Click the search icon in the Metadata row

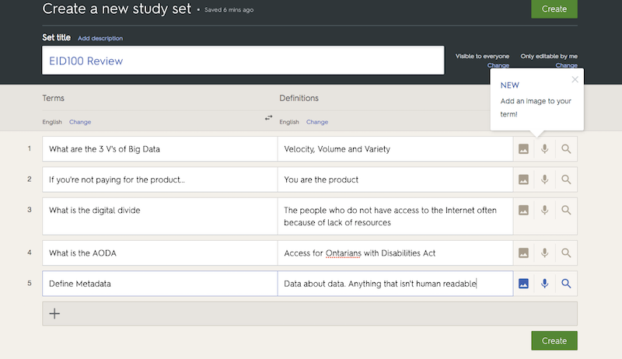tap(566, 284)
